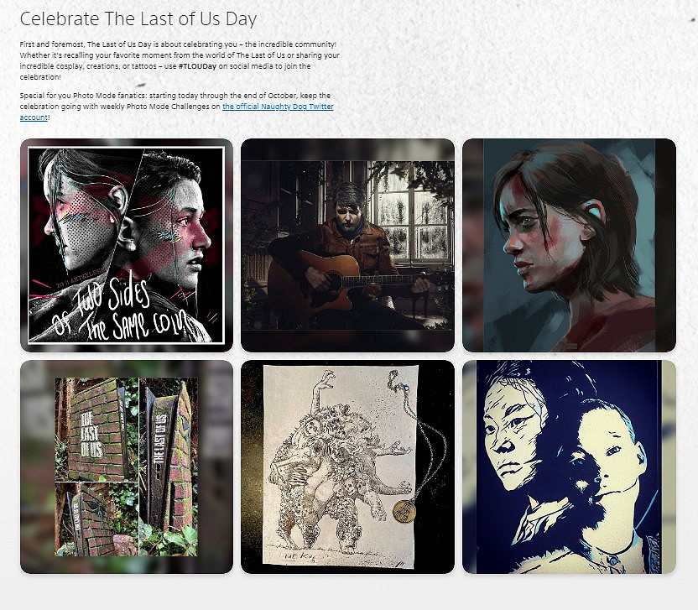
Task: Open the blue two-face stencil portrait thumbnail
Action: (x=569, y=467)
